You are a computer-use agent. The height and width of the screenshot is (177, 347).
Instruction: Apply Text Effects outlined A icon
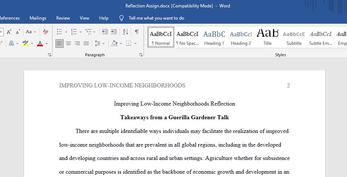tap(11, 43)
